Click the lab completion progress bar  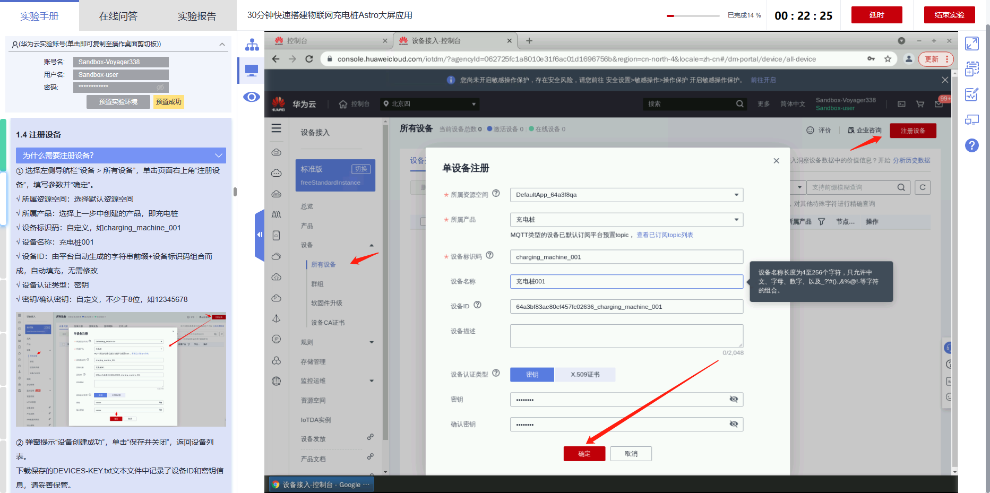click(x=693, y=16)
